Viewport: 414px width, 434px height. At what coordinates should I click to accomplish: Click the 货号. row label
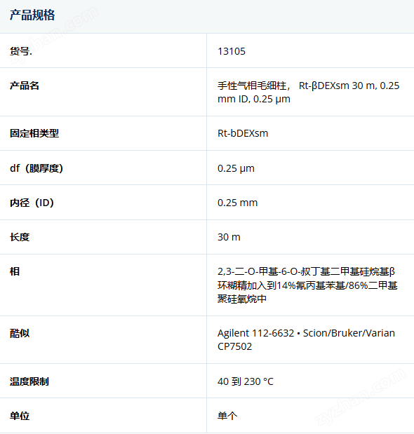click(x=21, y=51)
